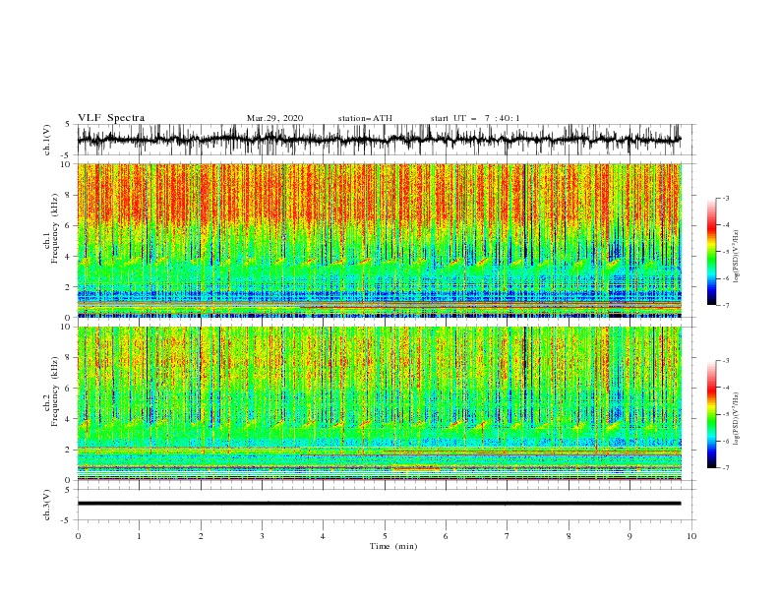Click the "-7" tick of lower color bar
Viewport: 779px width, 602px height.
pos(726,468)
